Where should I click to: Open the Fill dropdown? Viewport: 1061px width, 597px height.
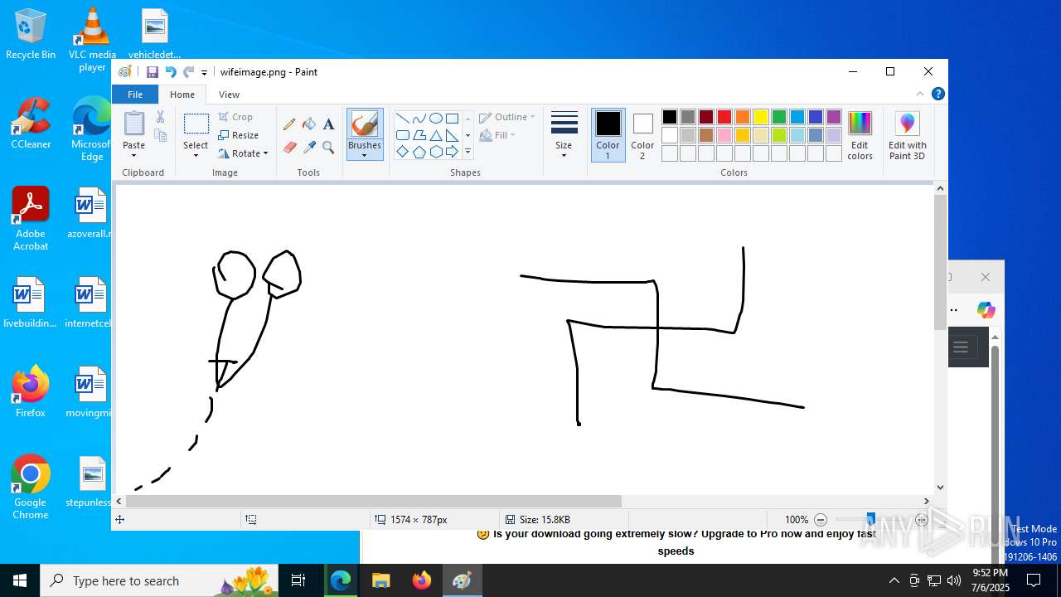coord(497,135)
